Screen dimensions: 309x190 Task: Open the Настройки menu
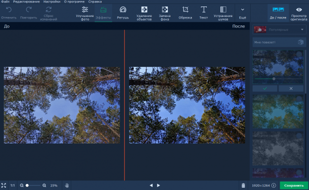[x=52, y=1]
